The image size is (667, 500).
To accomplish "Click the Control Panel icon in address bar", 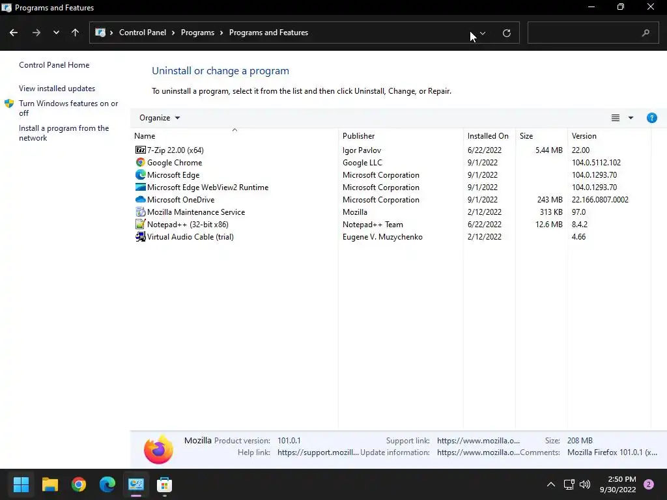I will (x=100, y=33).
